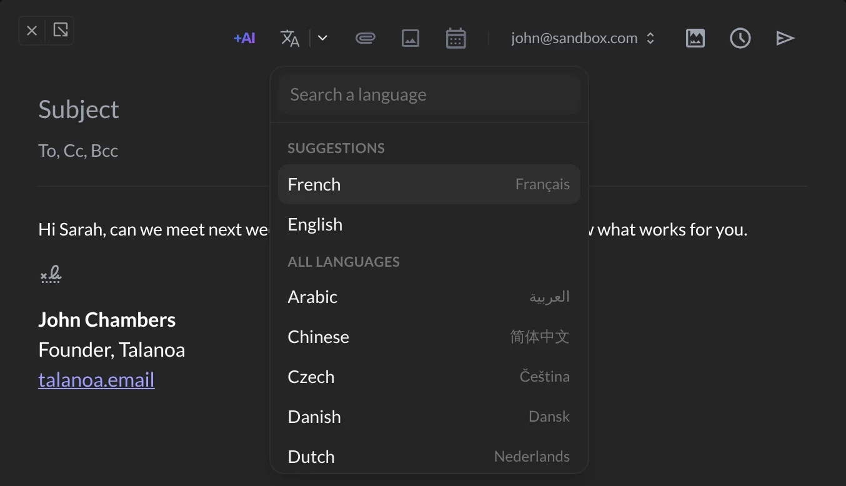This screenshot has height=486, width=846.
Task: Choose Czech in all languages
Action: (x=429, y=377)
